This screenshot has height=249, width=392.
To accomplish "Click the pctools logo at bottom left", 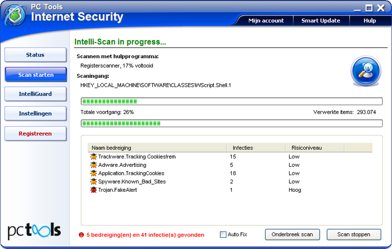I will (34, 231).
